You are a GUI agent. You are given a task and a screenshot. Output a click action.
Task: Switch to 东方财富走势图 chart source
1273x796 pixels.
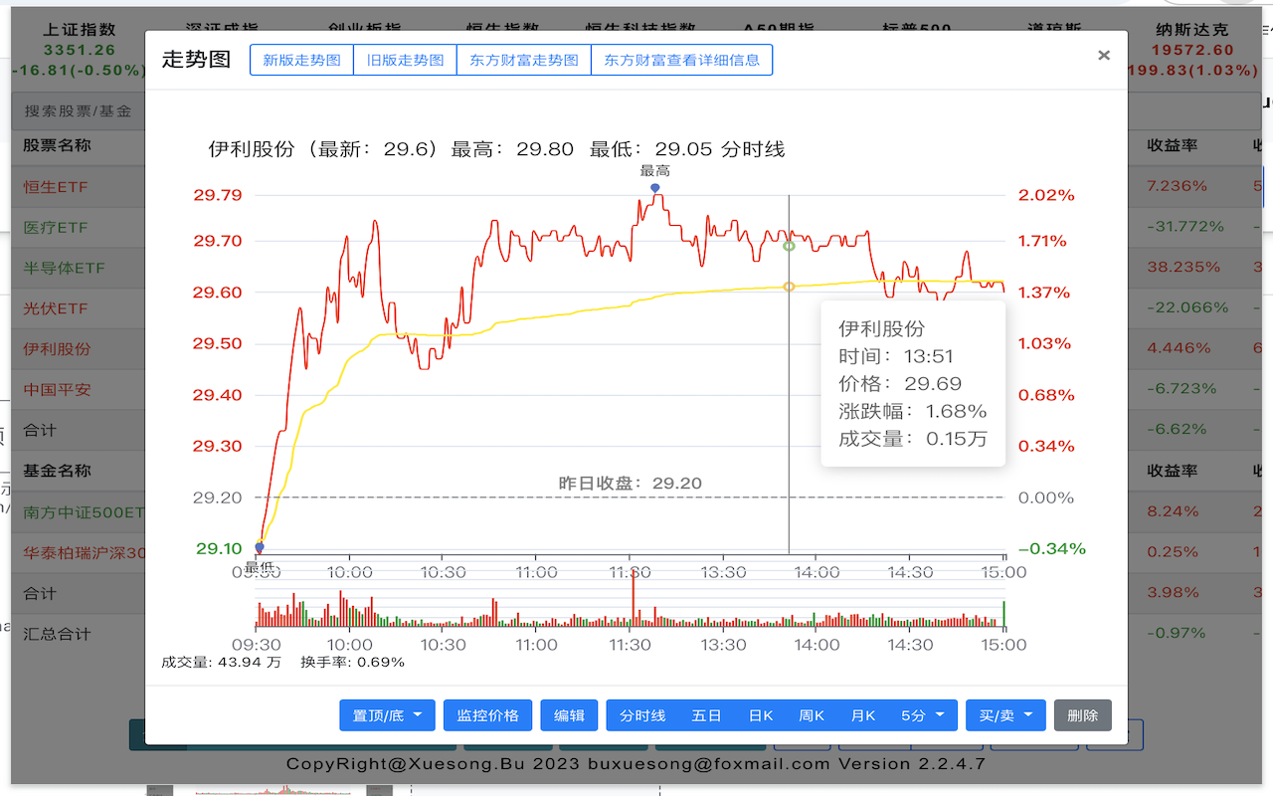[x=524, y=60]
